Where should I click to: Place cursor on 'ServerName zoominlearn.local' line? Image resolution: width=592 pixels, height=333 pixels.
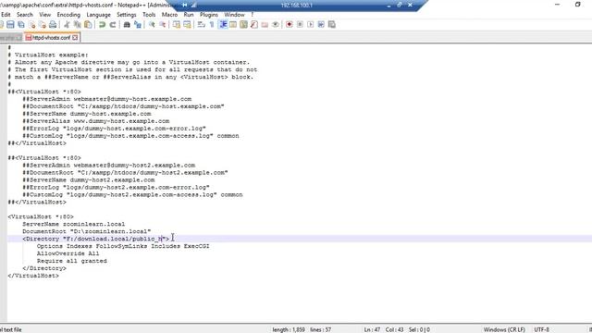coord(73,224)
